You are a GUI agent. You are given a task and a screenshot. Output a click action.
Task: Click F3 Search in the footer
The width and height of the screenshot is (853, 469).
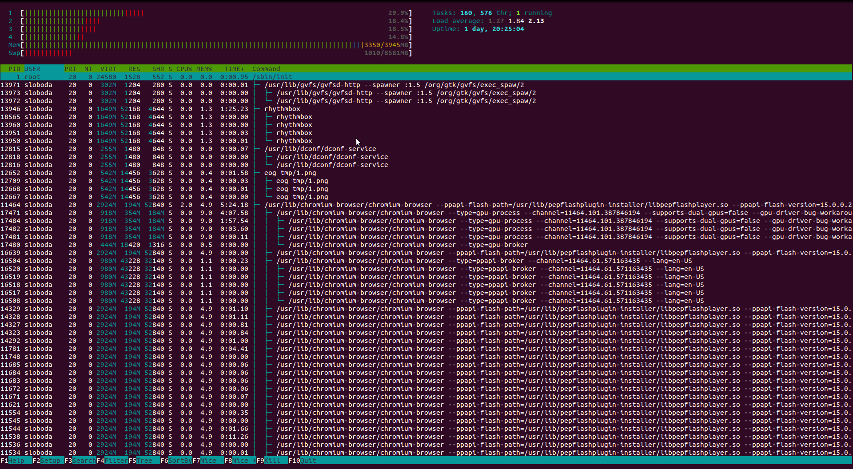pos(80,461)
